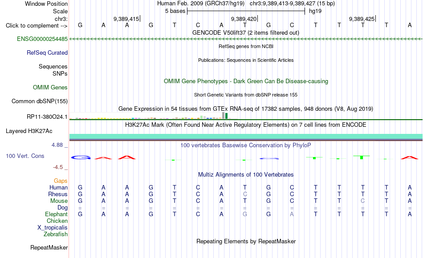Click the Multiz Alignments of 100 Vertebrates title
The image size is (423, 258).
tap(246, 175)
